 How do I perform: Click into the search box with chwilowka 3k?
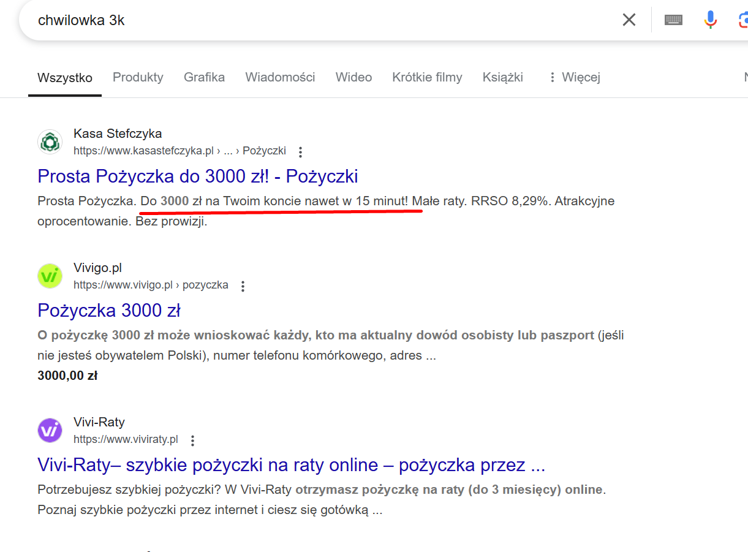coord(306,20)
